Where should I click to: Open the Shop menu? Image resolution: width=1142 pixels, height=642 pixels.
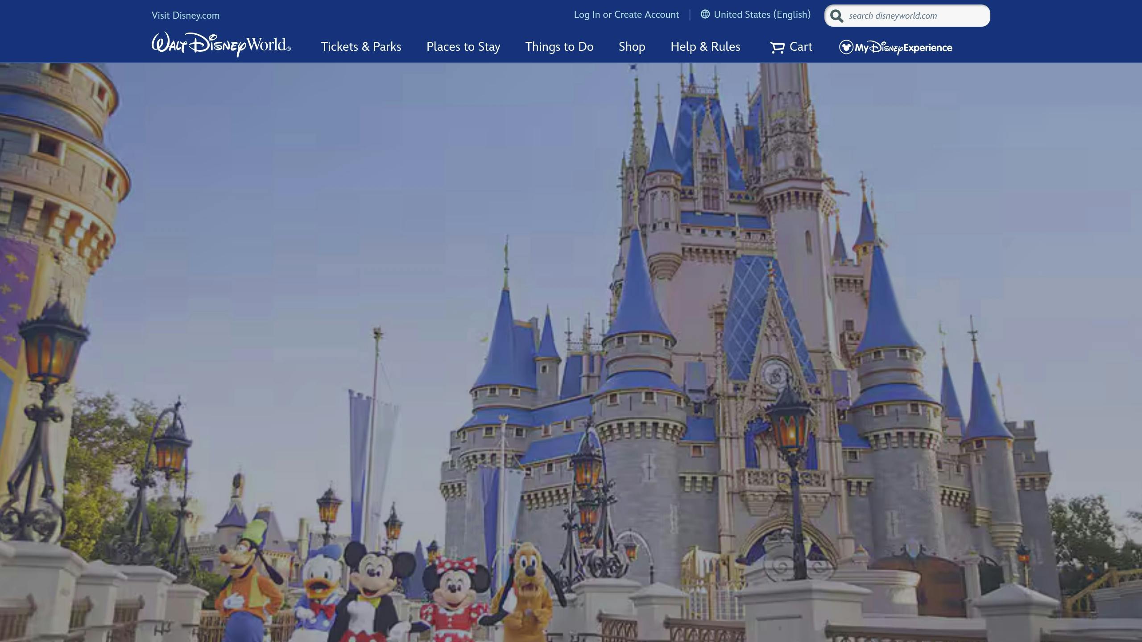(x=632, y=47)
